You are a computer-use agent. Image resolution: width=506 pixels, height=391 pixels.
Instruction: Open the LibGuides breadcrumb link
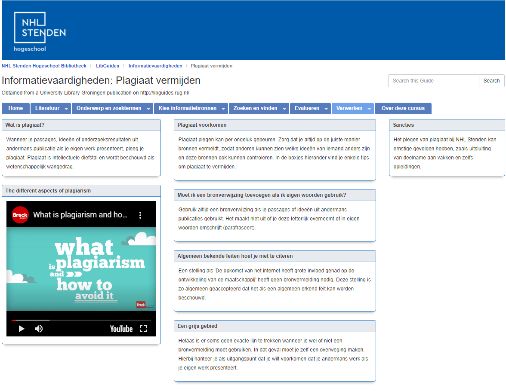tap(108, 66)
